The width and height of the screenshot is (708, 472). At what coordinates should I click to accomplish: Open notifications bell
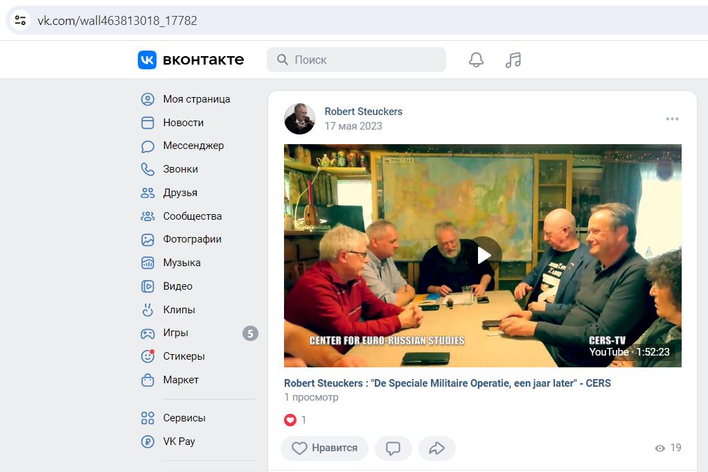[x=476, y=60]
